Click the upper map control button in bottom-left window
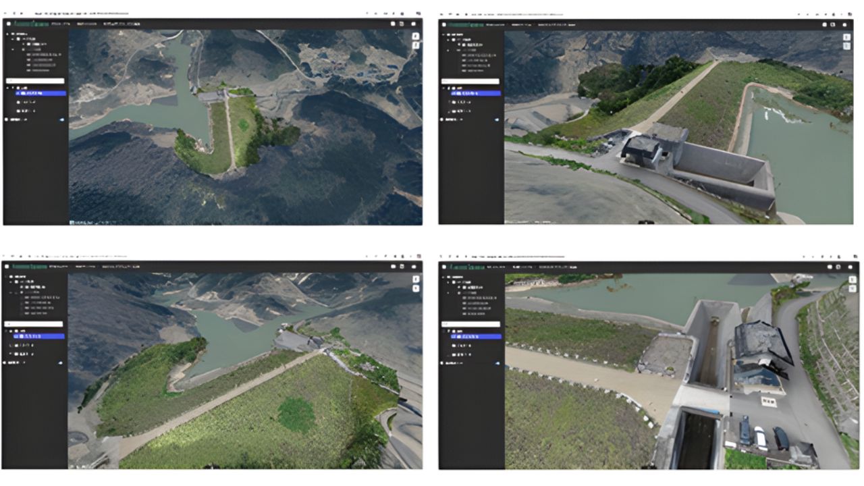Screen dimensions: 864x486 pyautogui.click(x=416, y=278)
